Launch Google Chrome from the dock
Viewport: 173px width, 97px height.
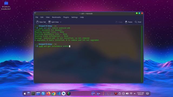click(54, 93)
